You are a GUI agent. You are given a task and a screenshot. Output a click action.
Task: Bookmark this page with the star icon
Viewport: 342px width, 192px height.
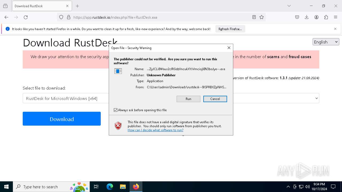point(262,17)
